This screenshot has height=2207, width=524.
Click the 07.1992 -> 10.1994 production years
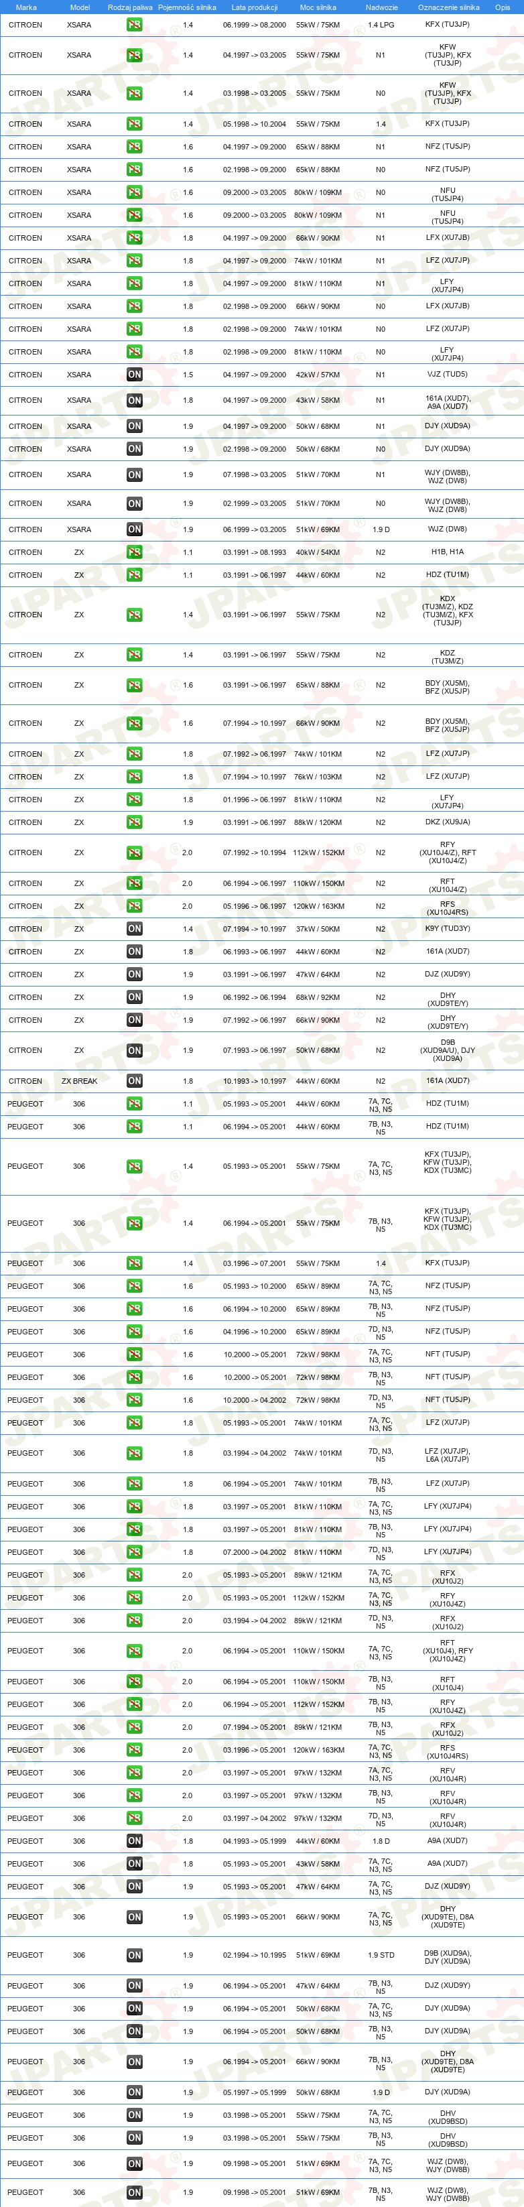coord(255,853)
